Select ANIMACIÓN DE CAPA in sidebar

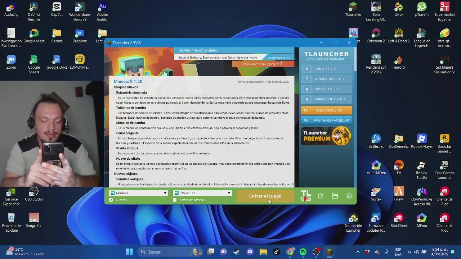click(326, 99)
